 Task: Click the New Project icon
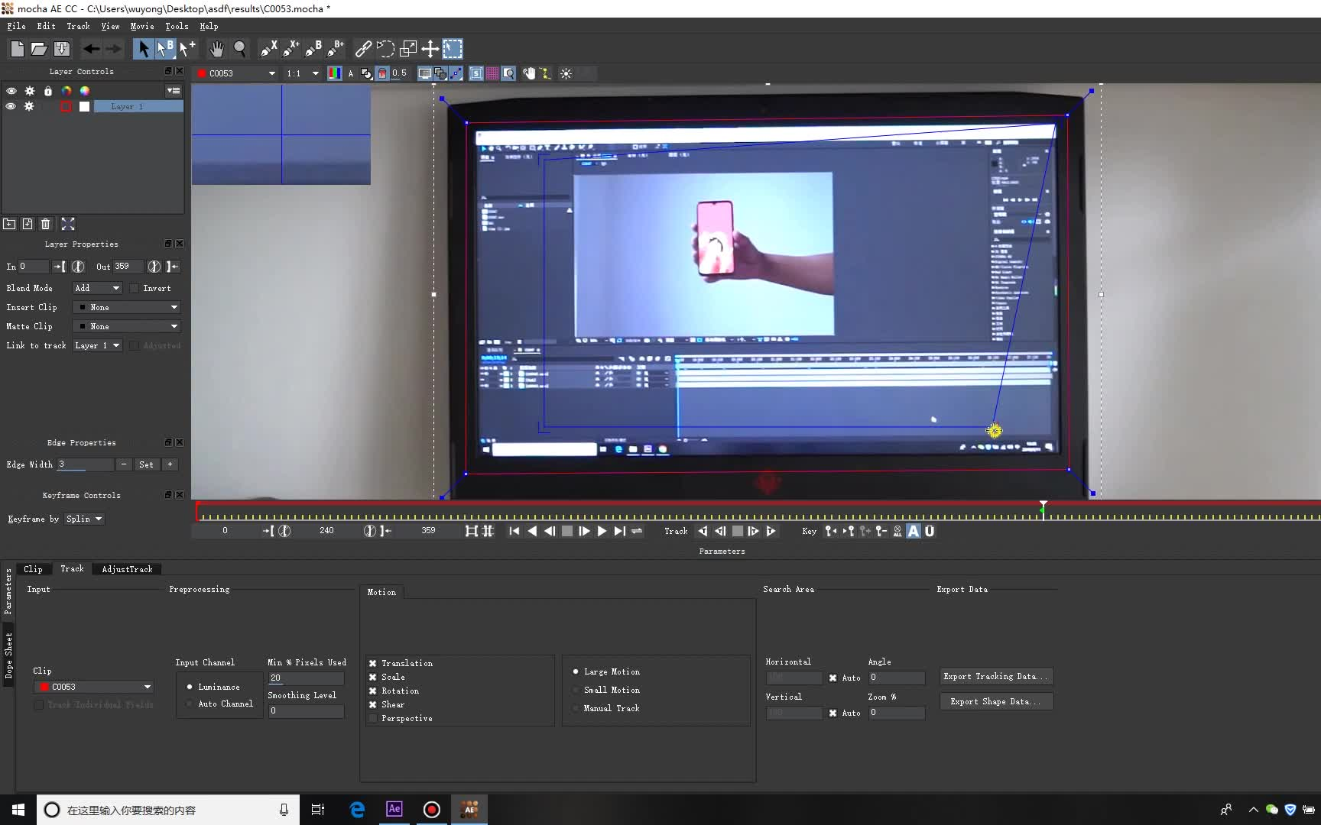17,49
